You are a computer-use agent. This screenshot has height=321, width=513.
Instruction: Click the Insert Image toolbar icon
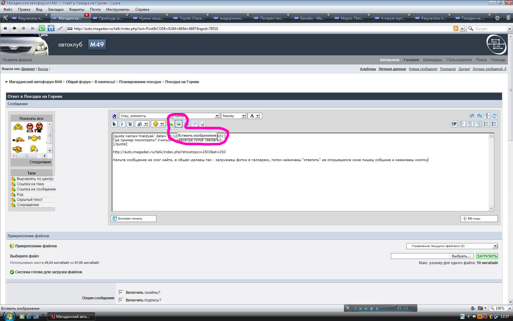coord(179,124)
